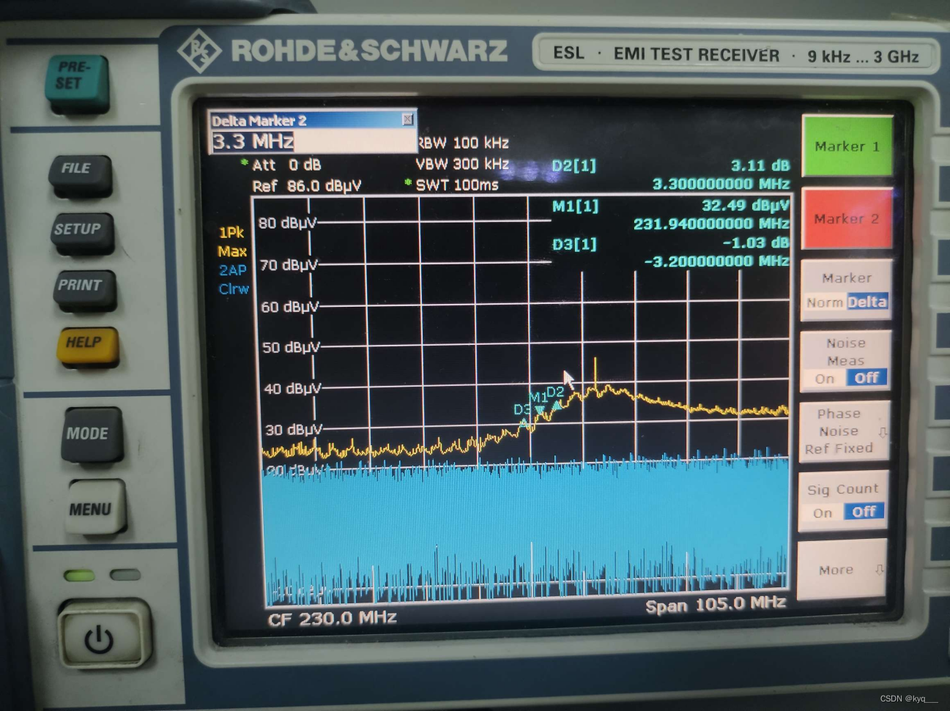Viewport: 950px width, 711px height.
Task: Click the Span 105.0 MHz label
Action: click(716, 605)
